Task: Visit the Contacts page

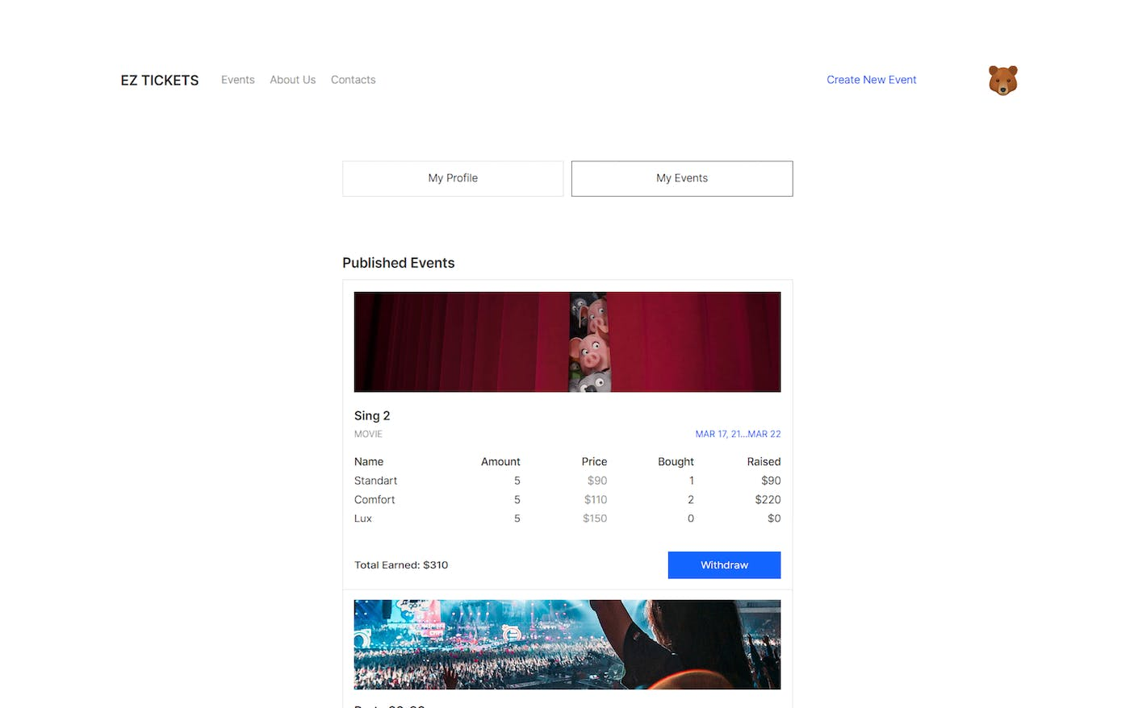Action: (x=354, y=80)
